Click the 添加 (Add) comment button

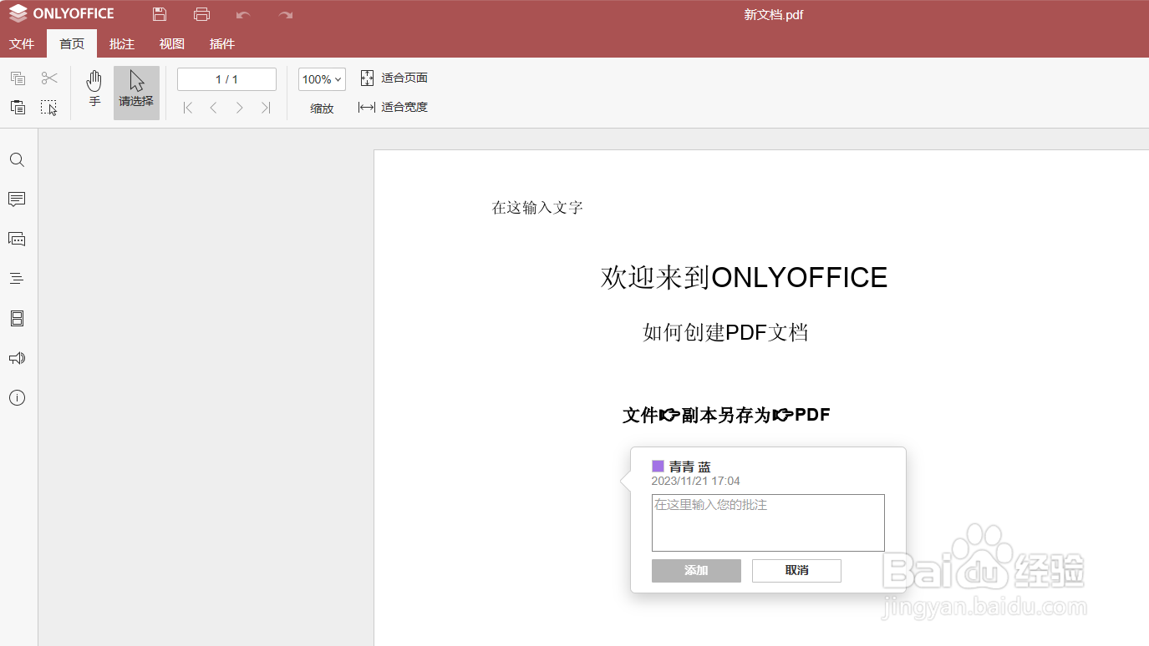pos(696,571)
